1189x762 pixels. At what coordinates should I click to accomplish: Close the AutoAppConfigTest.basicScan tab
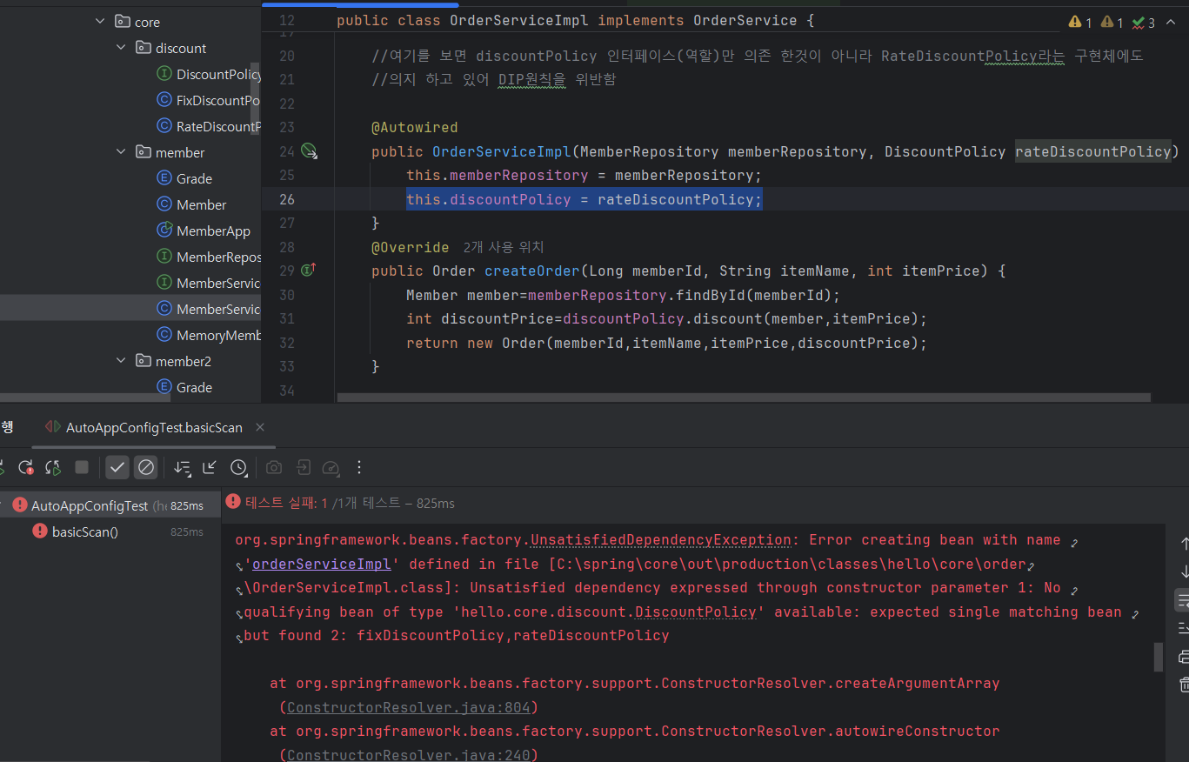[259, 427]
